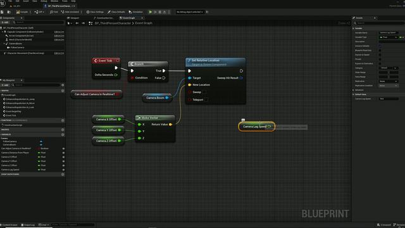This screenshot has height=228, width=405.
Task: Select Event Tick in the My Blueprint graph list
Action: [x=11, y=115]
